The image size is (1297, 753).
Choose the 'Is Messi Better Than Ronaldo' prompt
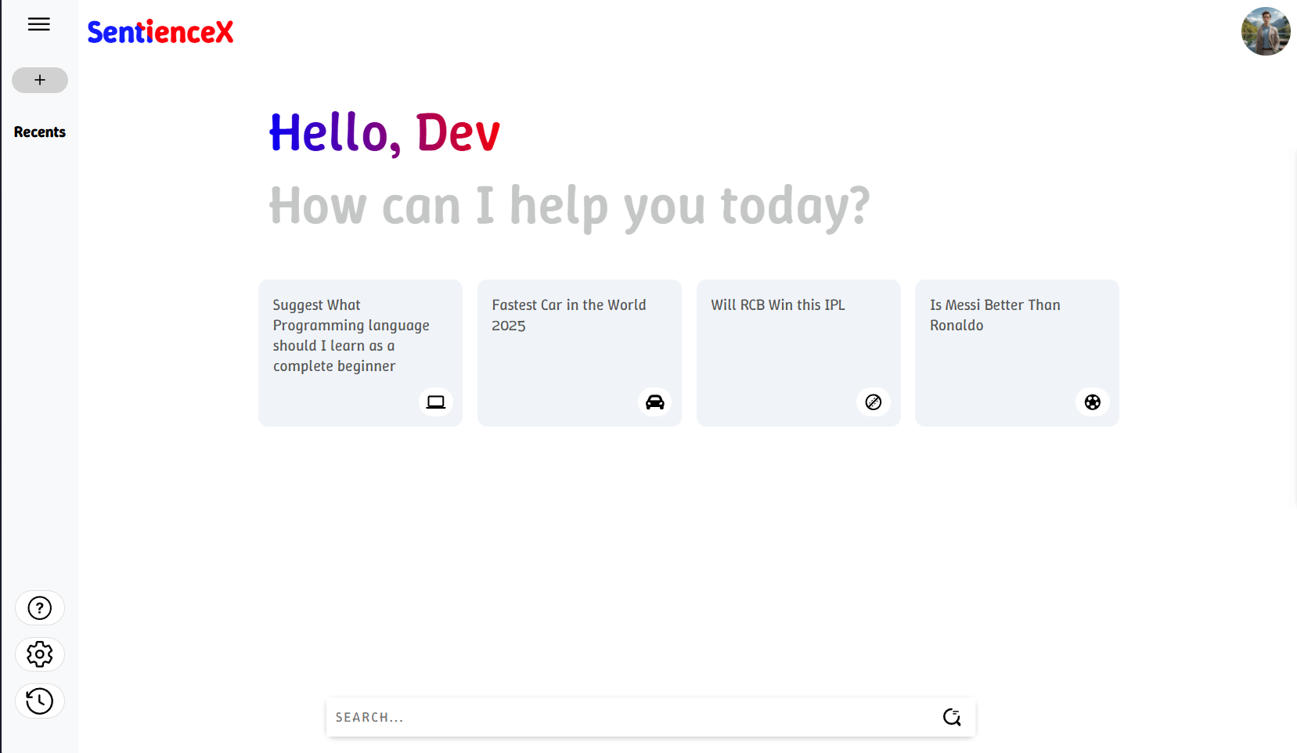(x=1016, y=352)
